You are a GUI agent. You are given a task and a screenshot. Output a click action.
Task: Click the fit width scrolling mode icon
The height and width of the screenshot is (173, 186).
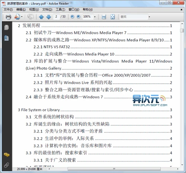point(104,17)
